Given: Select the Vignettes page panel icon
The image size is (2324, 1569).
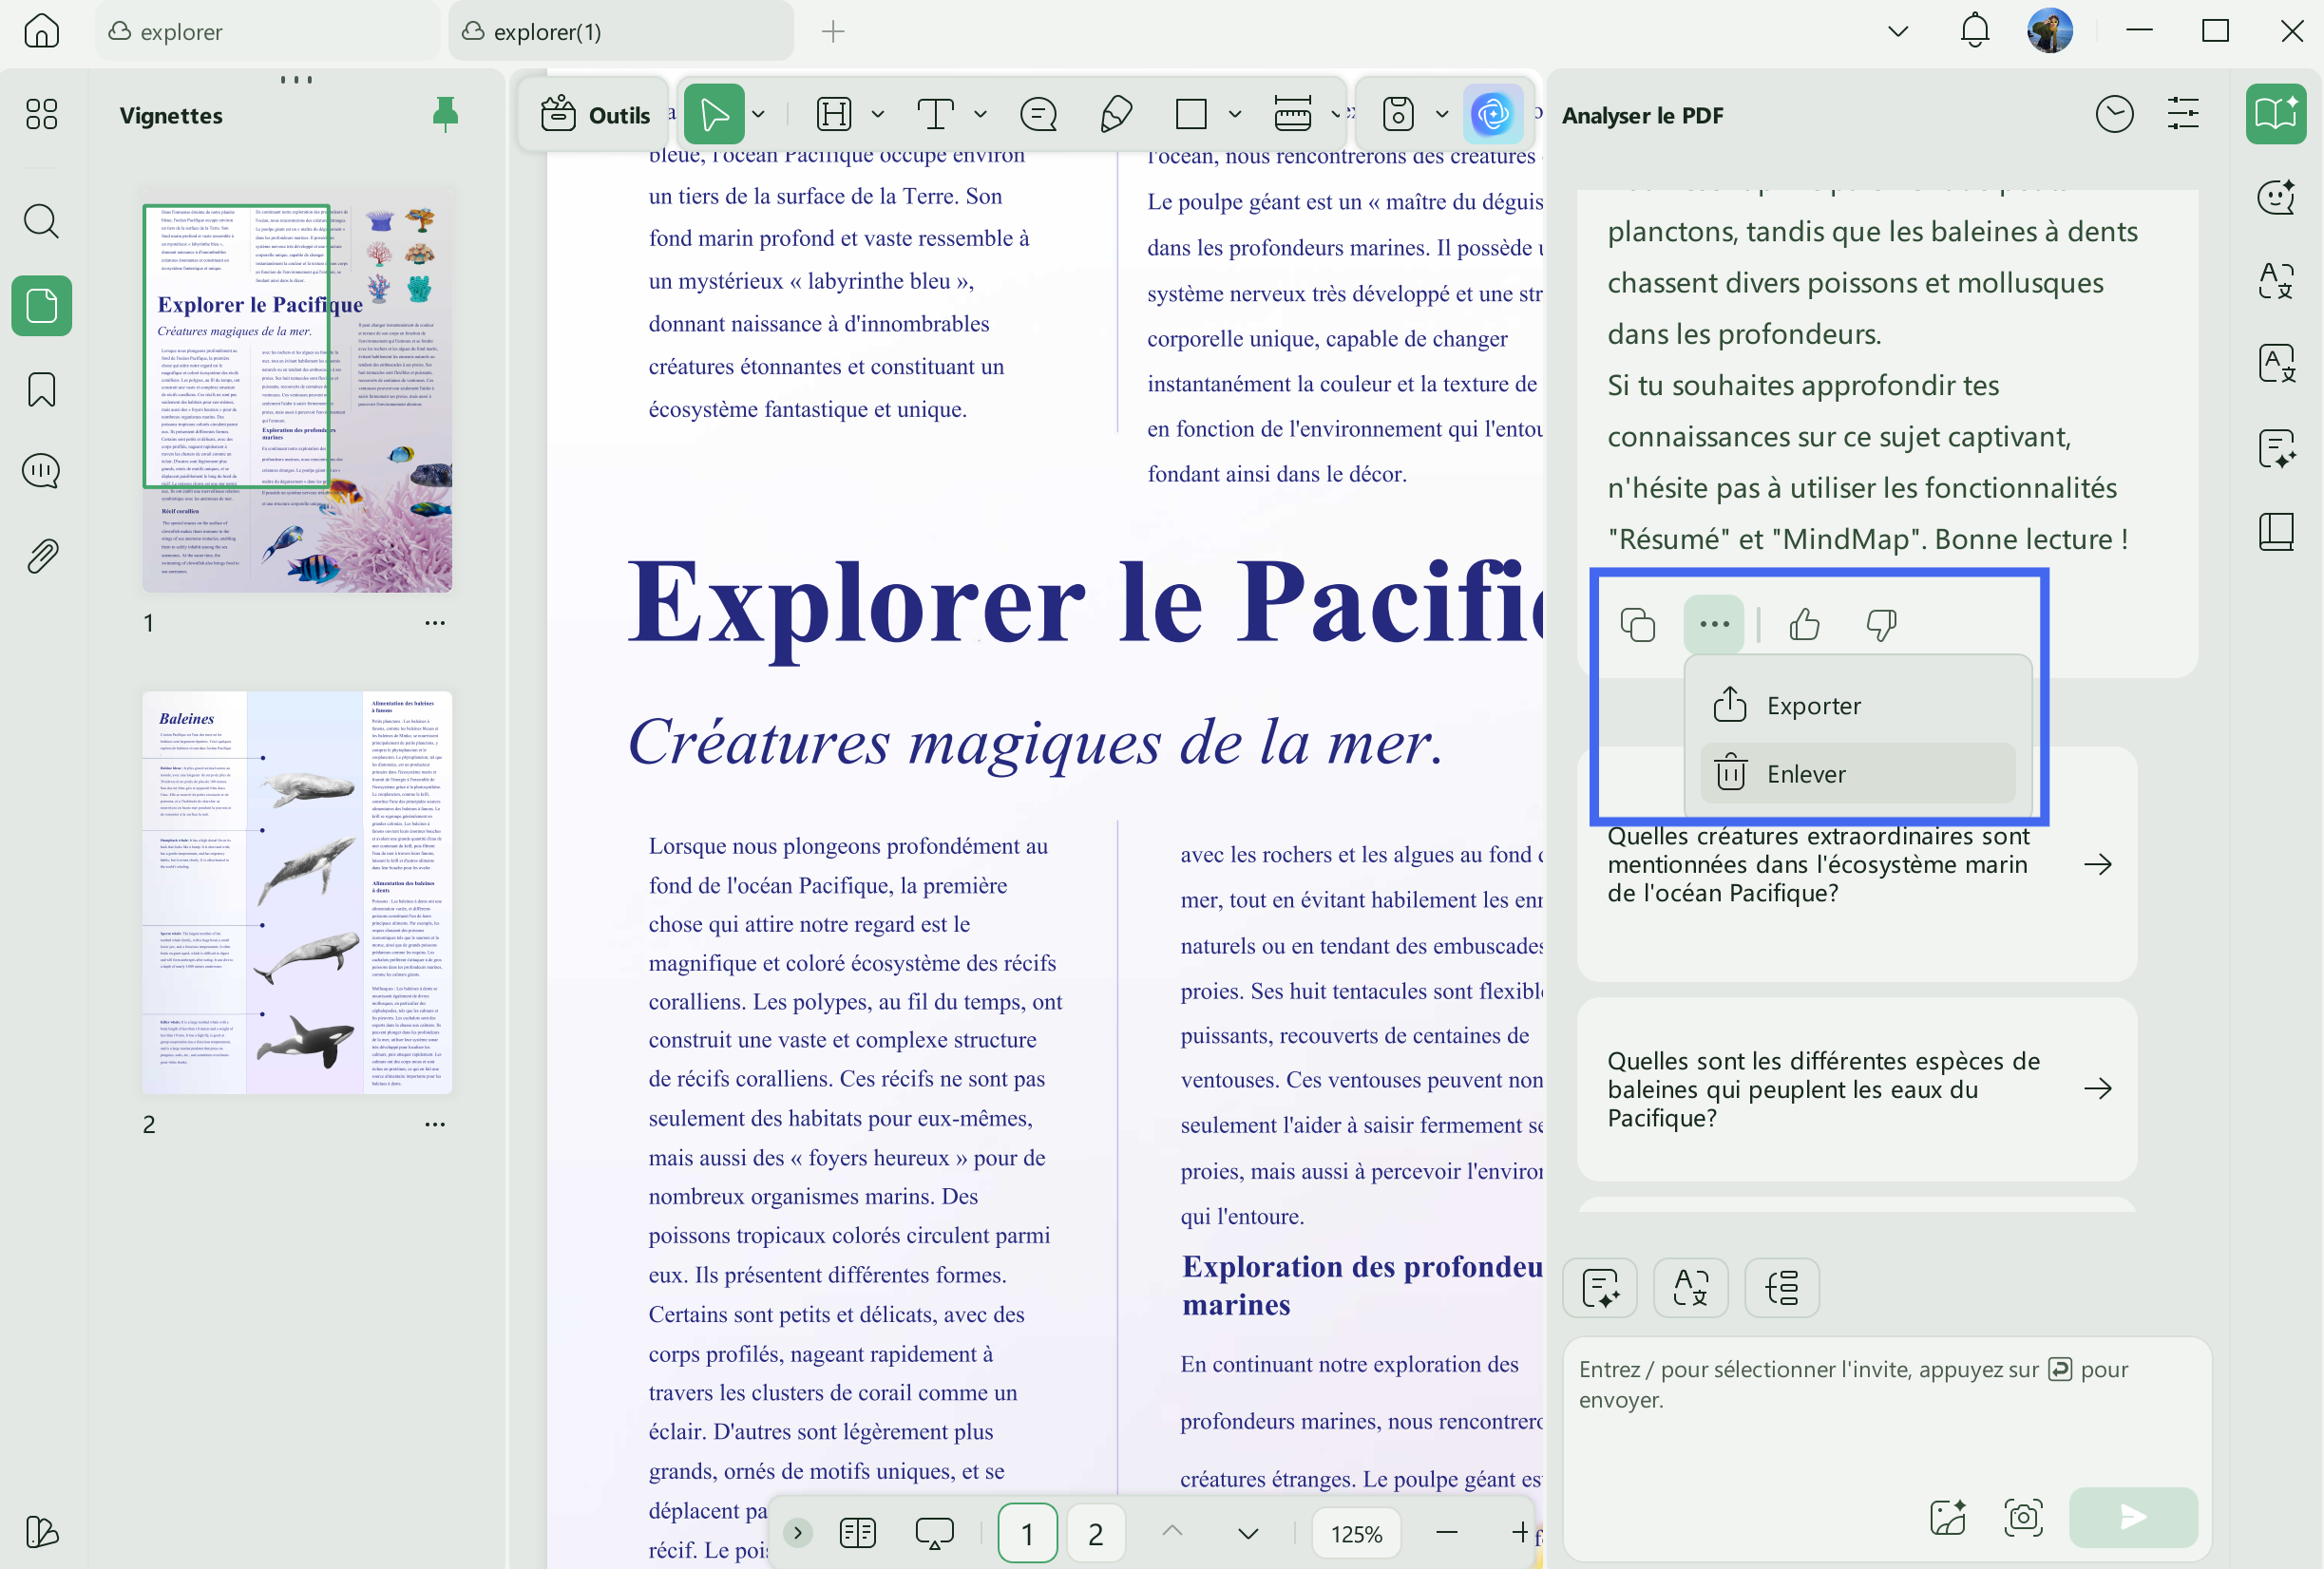Looking at the screenshot, I should 41,306.
